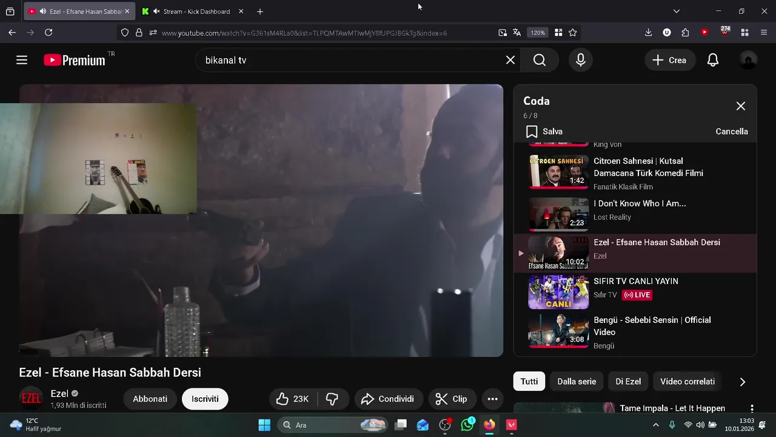The height and width of the screenshot is (437, 776).
Task: Dislike the video
Action: tap(332, 399)
